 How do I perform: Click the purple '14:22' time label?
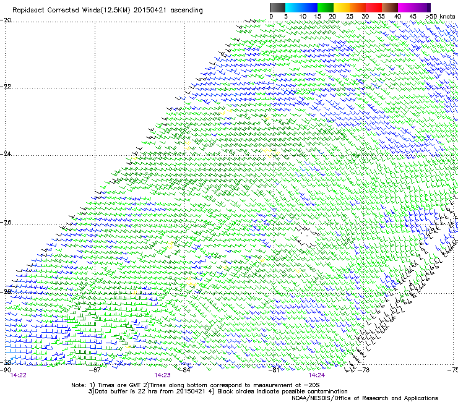(x=18, y=375)
